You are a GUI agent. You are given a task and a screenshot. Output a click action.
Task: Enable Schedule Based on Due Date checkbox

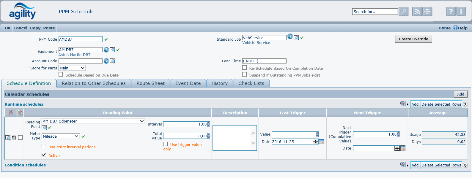coord(61,74)
